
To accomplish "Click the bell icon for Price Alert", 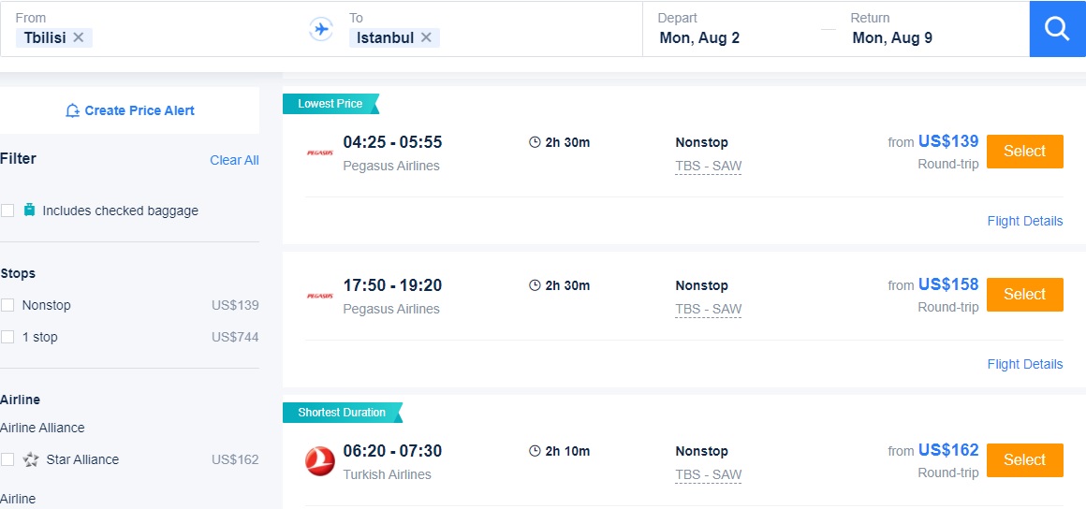I will click(x=73, y=110).
